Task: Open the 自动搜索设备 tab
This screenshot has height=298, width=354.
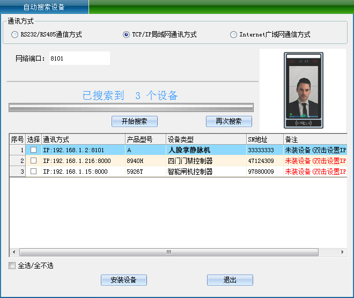Action: 44,7
